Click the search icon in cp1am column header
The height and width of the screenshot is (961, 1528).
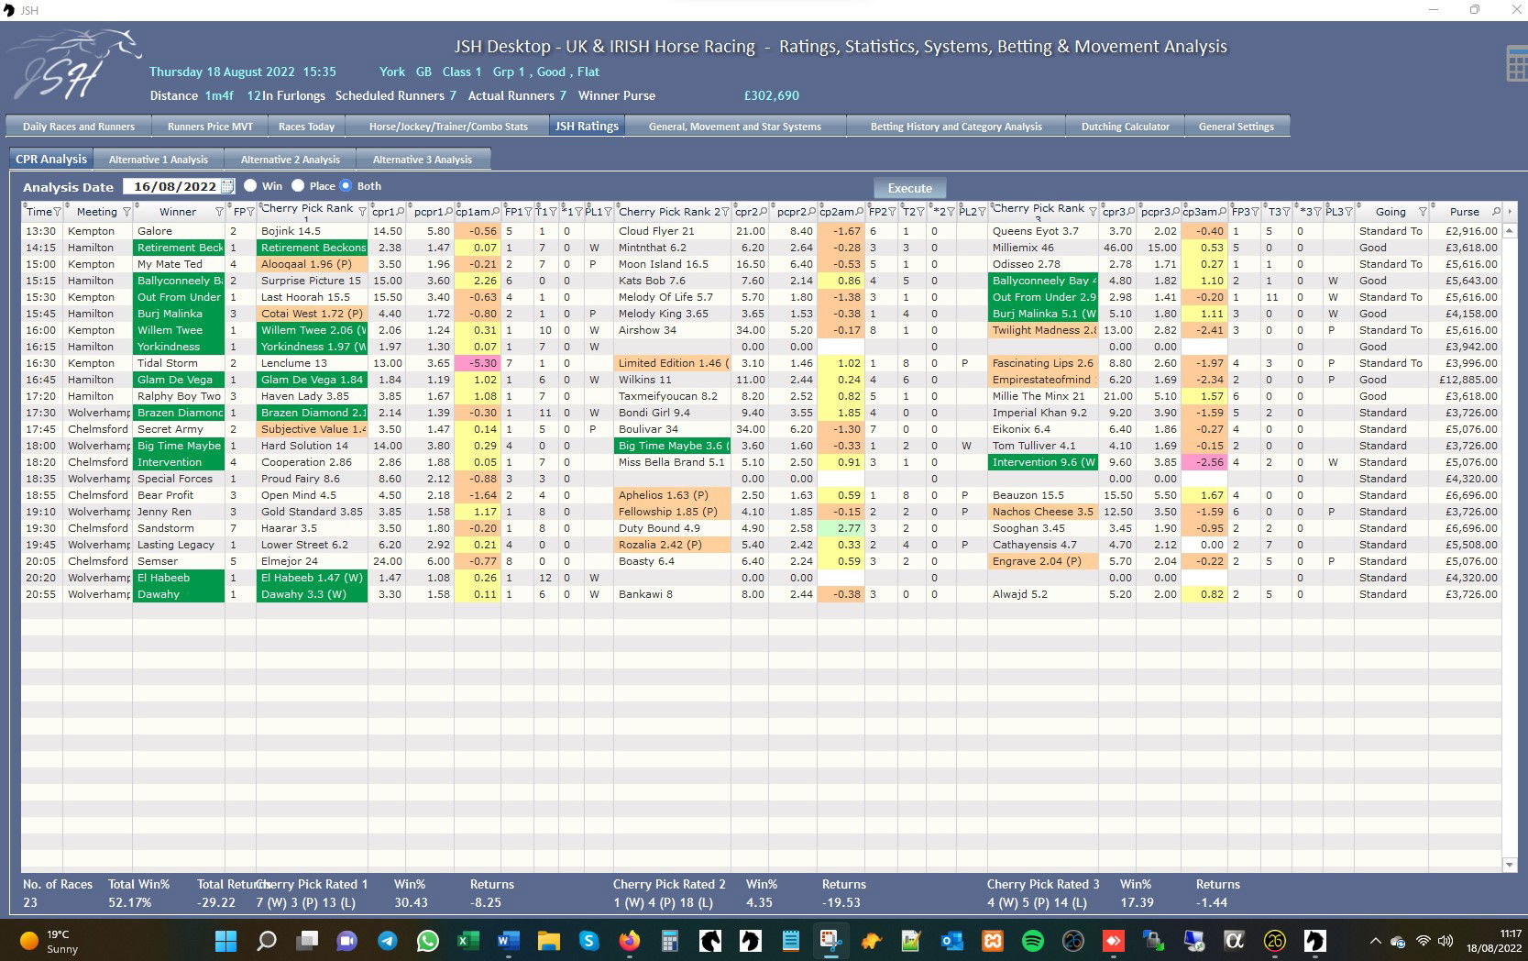pos(496,212)
